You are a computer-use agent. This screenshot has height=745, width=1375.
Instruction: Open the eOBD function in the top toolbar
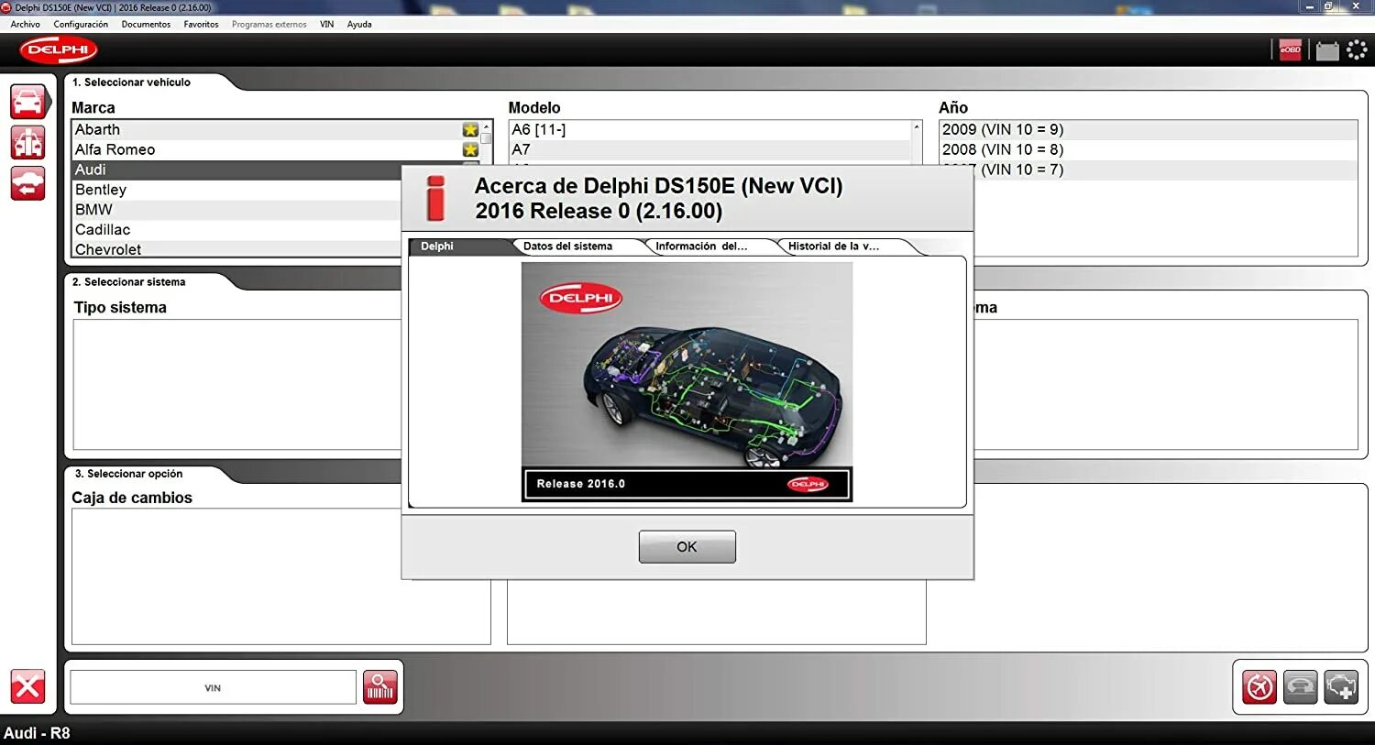point(1291,50)
